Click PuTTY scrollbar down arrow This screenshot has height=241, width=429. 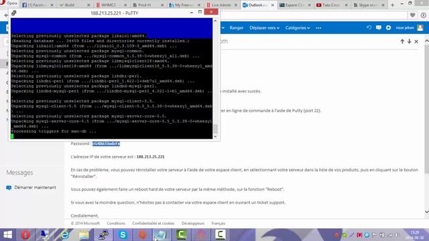(215, 137)
